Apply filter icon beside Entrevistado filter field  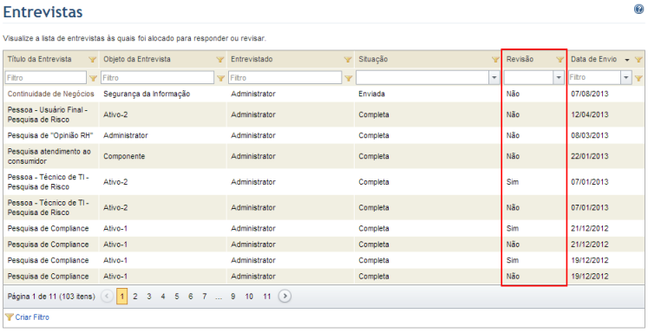349,78
